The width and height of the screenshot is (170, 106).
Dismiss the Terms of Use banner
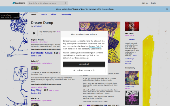tap(167, 9)
